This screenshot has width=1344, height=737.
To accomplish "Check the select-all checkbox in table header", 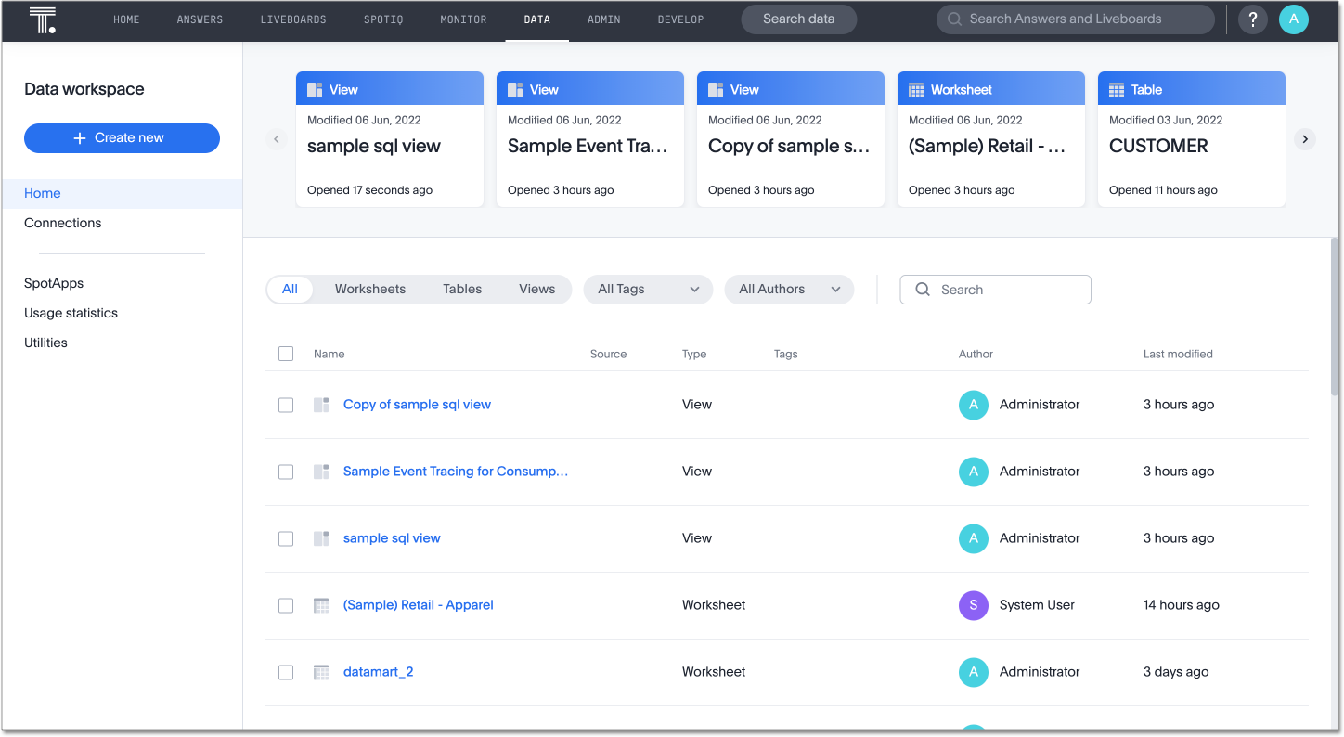I will 286,354.
